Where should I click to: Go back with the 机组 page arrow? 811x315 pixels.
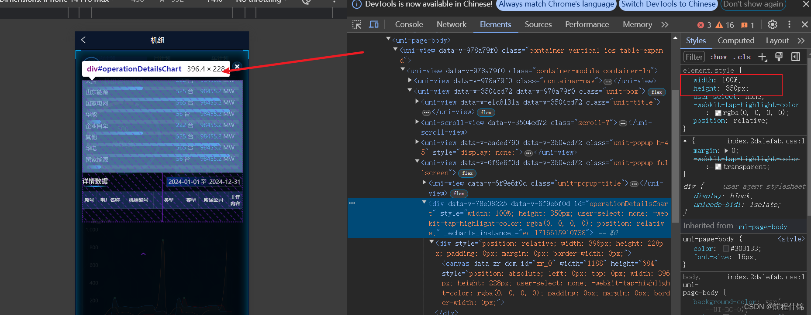[x=83, y=40]
